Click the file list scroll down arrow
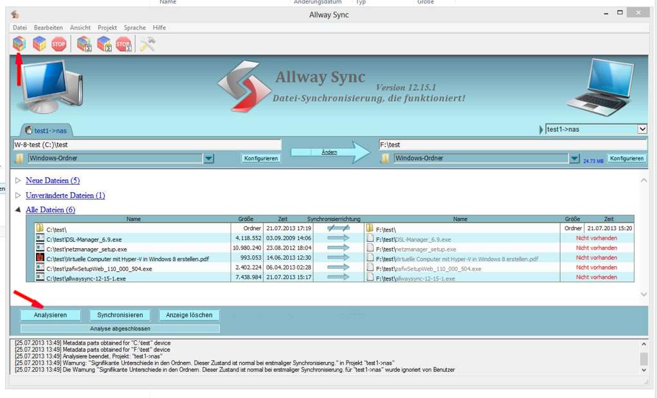Screen dimensions: 657x398 tap(644, 294)
